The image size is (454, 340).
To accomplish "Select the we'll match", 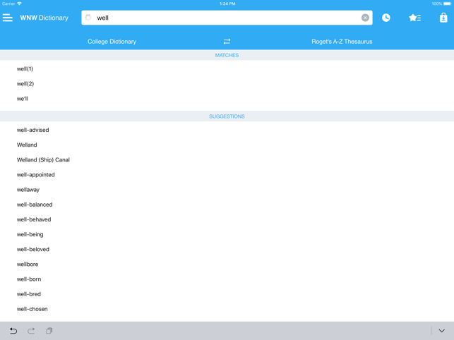I will coord(23,99).
